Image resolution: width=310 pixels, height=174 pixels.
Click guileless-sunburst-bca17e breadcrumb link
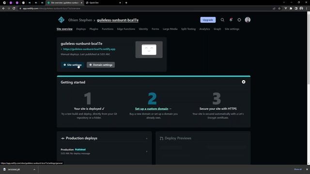click(118, 20)
